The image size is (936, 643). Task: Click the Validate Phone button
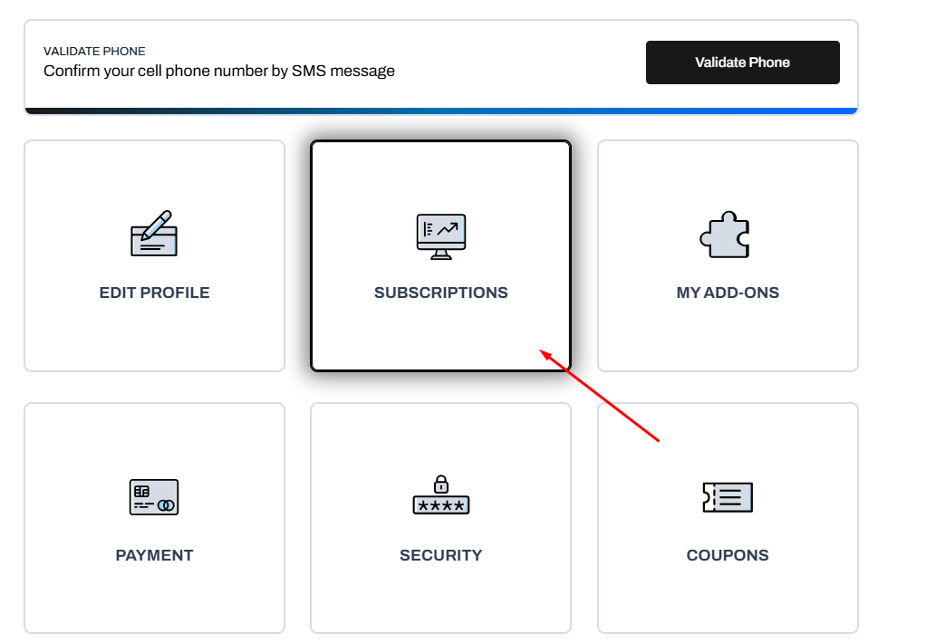(743, 62)
